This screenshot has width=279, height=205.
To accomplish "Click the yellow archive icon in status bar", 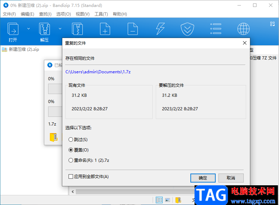I will point(178,200).
